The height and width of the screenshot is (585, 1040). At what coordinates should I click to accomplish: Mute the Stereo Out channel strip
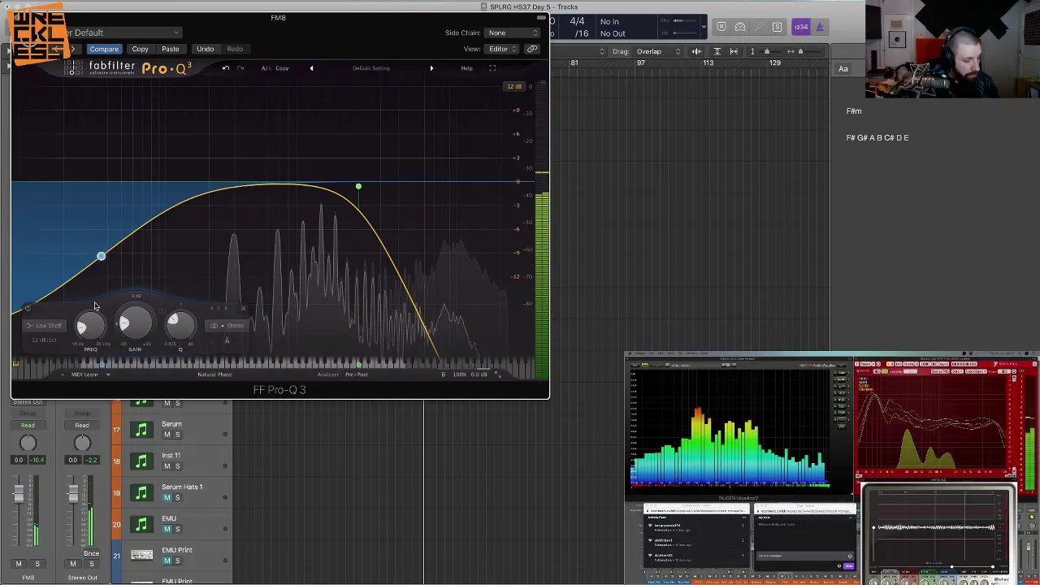[x=73, y=564]
